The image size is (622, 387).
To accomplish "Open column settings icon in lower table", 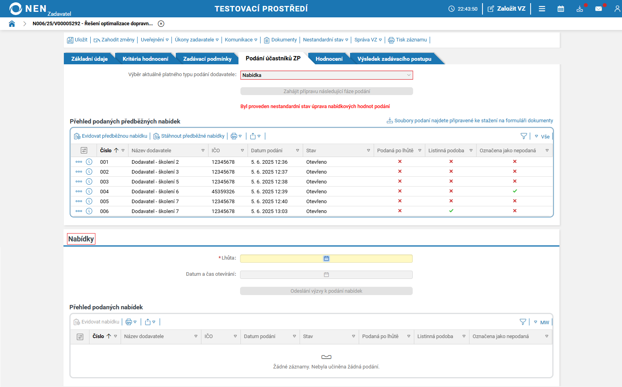I will 80,337.
